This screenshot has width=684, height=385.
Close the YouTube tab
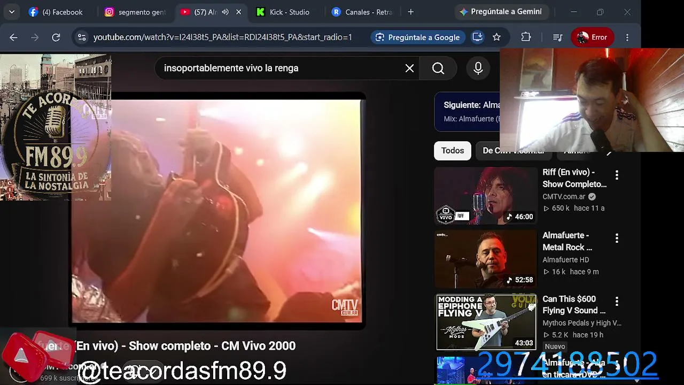(x=239, y=12)
